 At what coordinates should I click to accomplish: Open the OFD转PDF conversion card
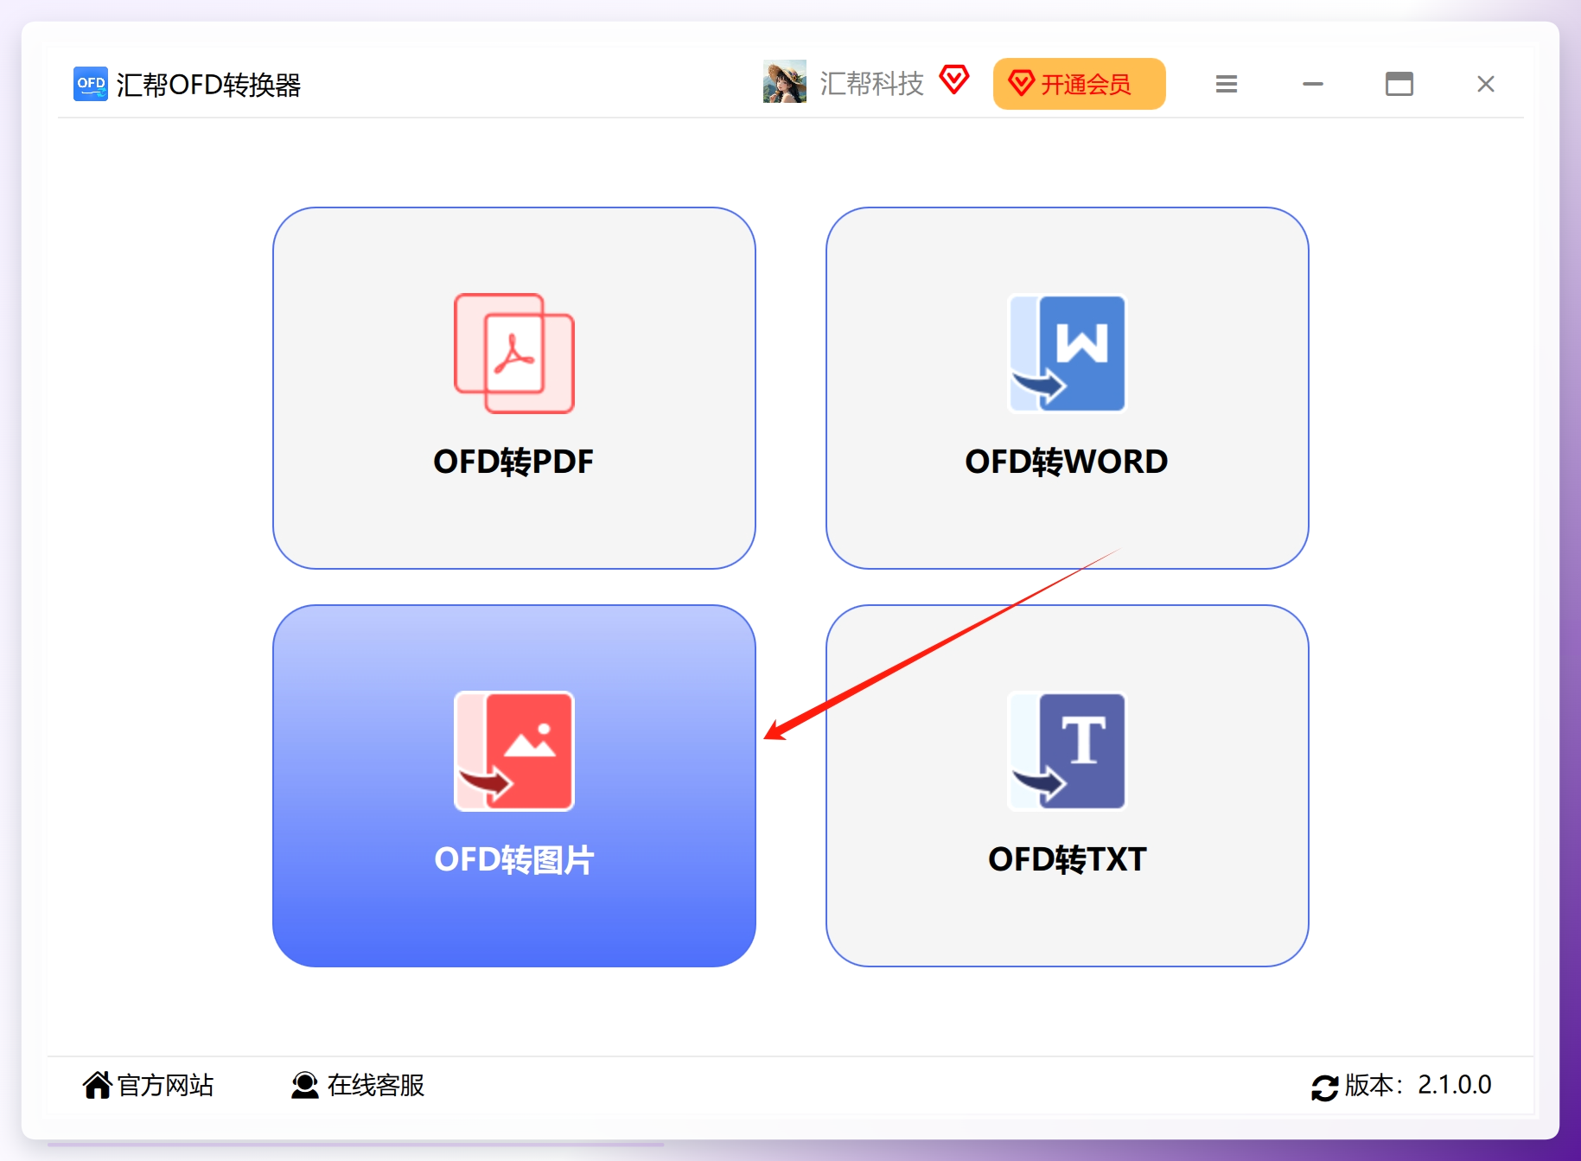(x=513, y=388)
